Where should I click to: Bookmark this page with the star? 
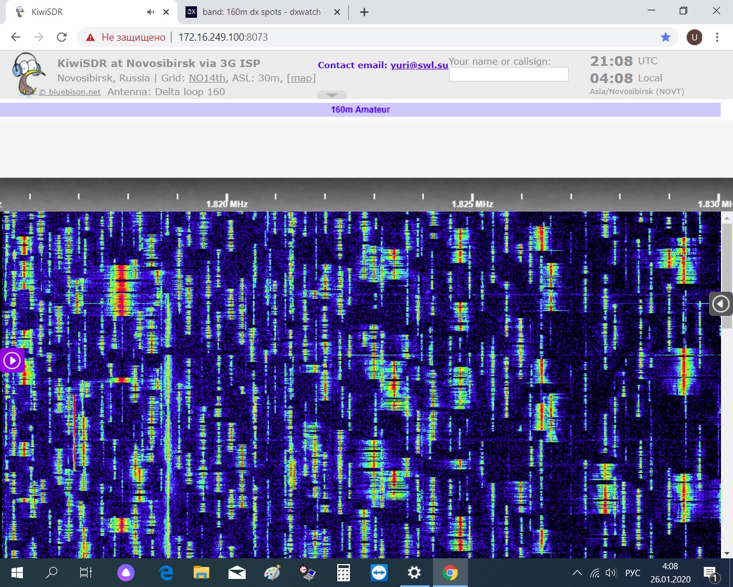(x=665, y=37)
